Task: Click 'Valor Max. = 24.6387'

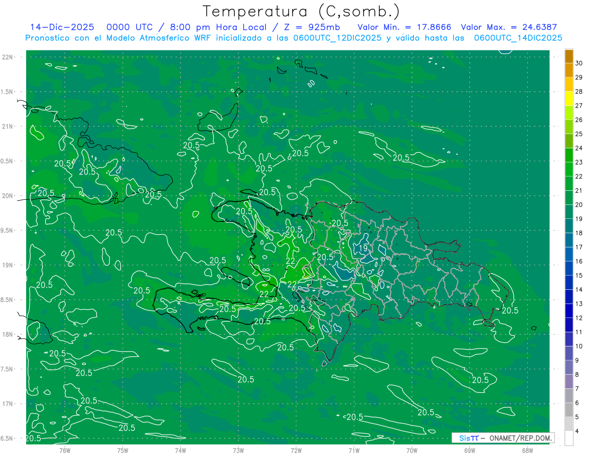Action: [x=509, y=27]
